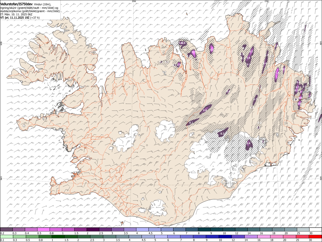This screenshot has width=322, height=242.
Task: Click the lower row green swatch labeled 0.3
Action: (x=19, y=236)
